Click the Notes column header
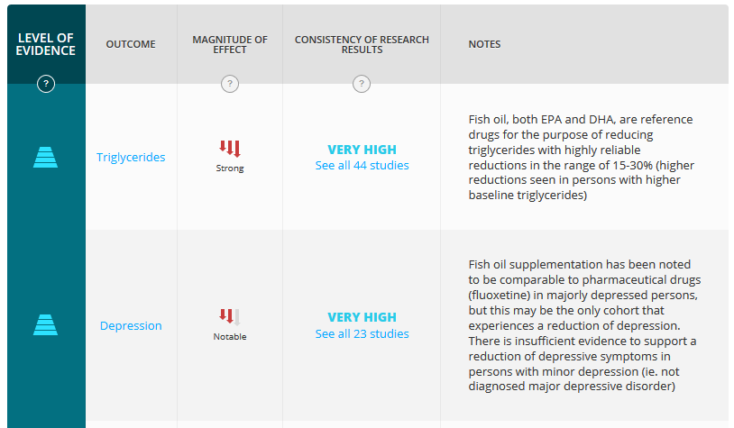Image resolution: width=734 pixels, height=428 pixels. point(484,44)
